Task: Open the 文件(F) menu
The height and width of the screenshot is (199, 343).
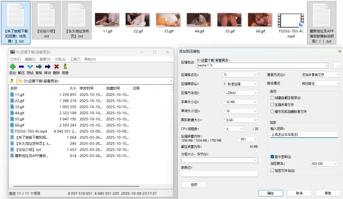Action: coord(15,59)
